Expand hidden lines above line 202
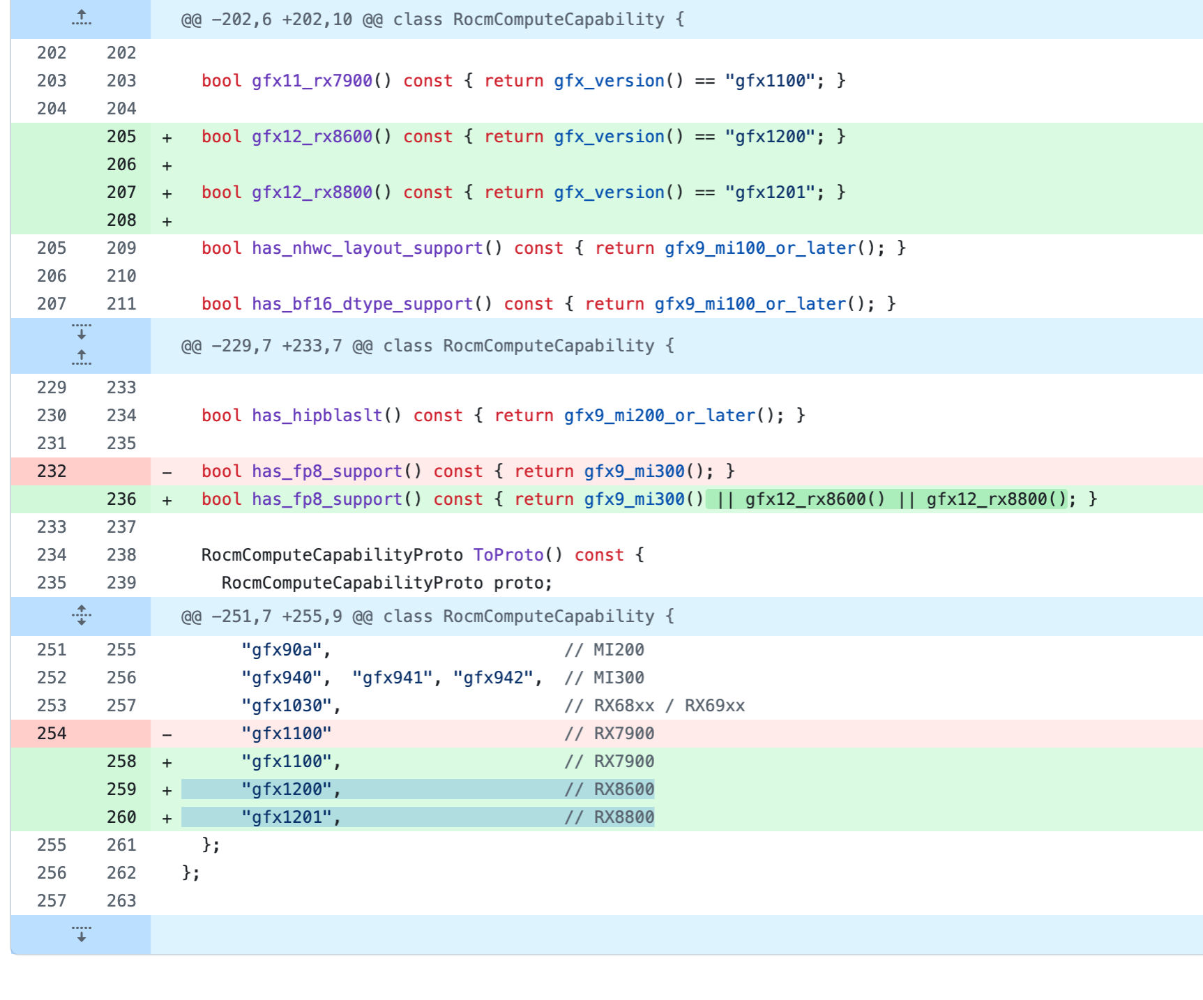1203x1000 pixels. click(x=81, y=19)
